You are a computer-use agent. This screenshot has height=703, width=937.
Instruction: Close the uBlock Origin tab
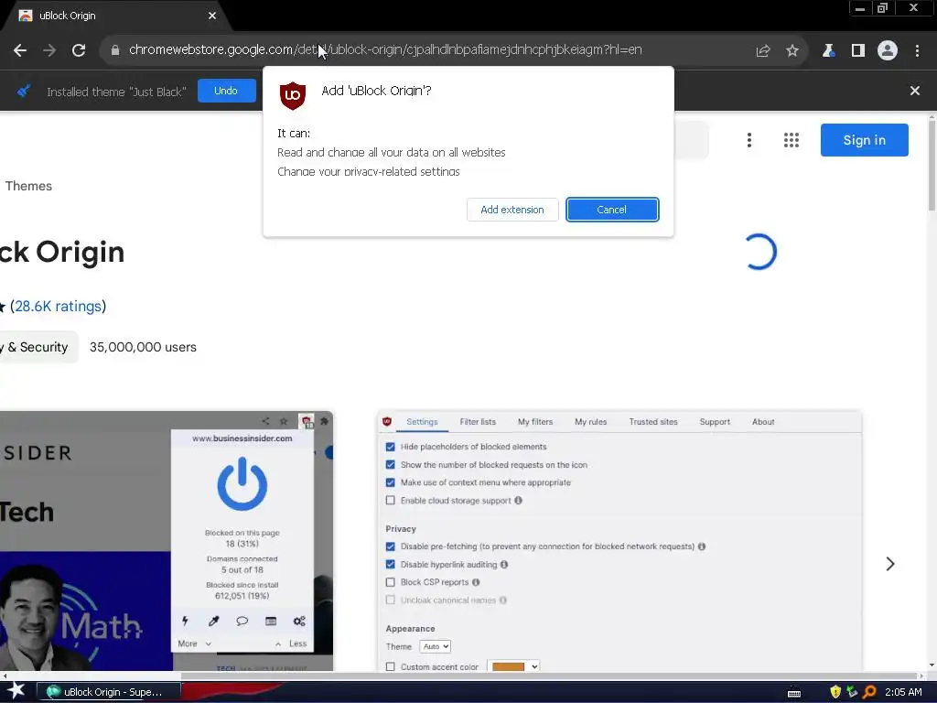click(212, 16)
